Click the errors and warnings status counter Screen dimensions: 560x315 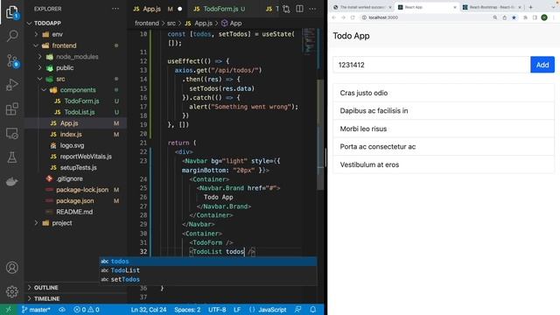click(x=86, y=310)
